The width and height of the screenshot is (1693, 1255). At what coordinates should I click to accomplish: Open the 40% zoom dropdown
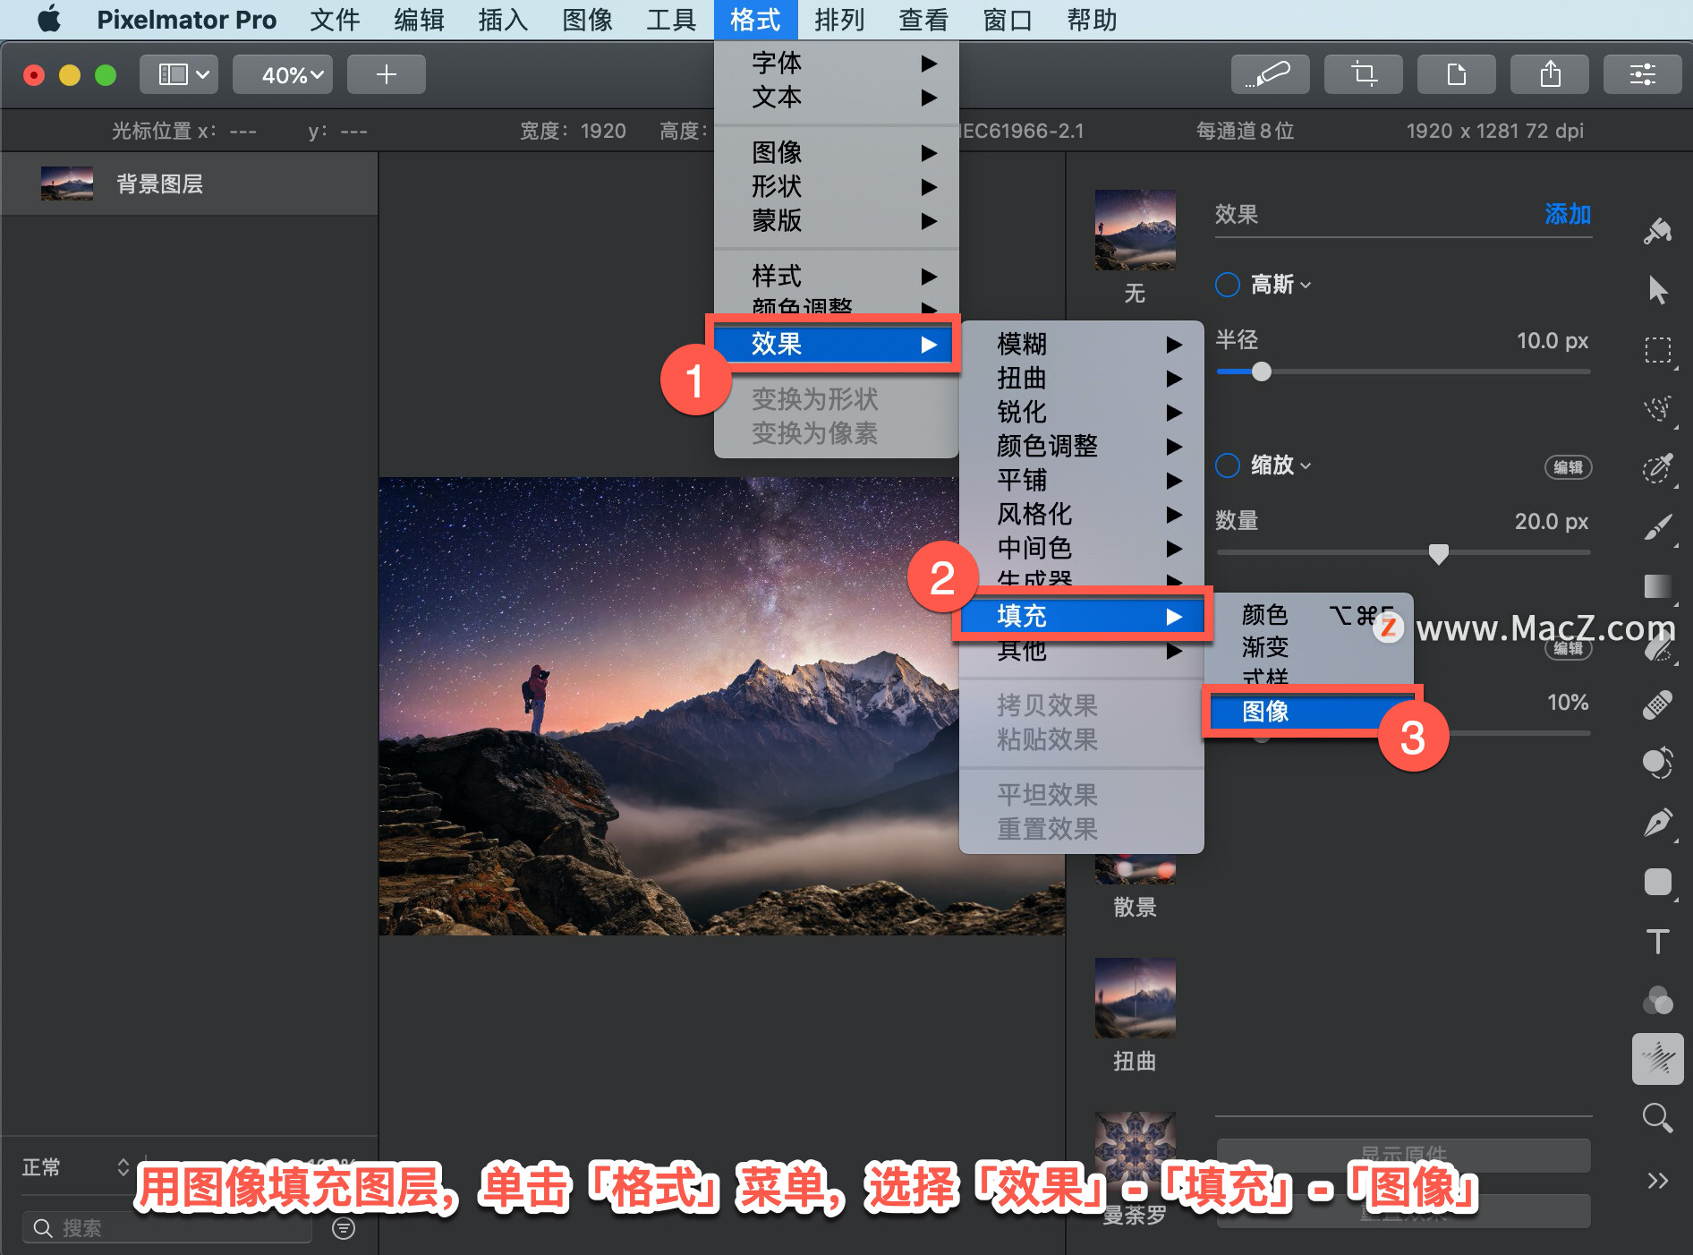(x=283, y=74)
